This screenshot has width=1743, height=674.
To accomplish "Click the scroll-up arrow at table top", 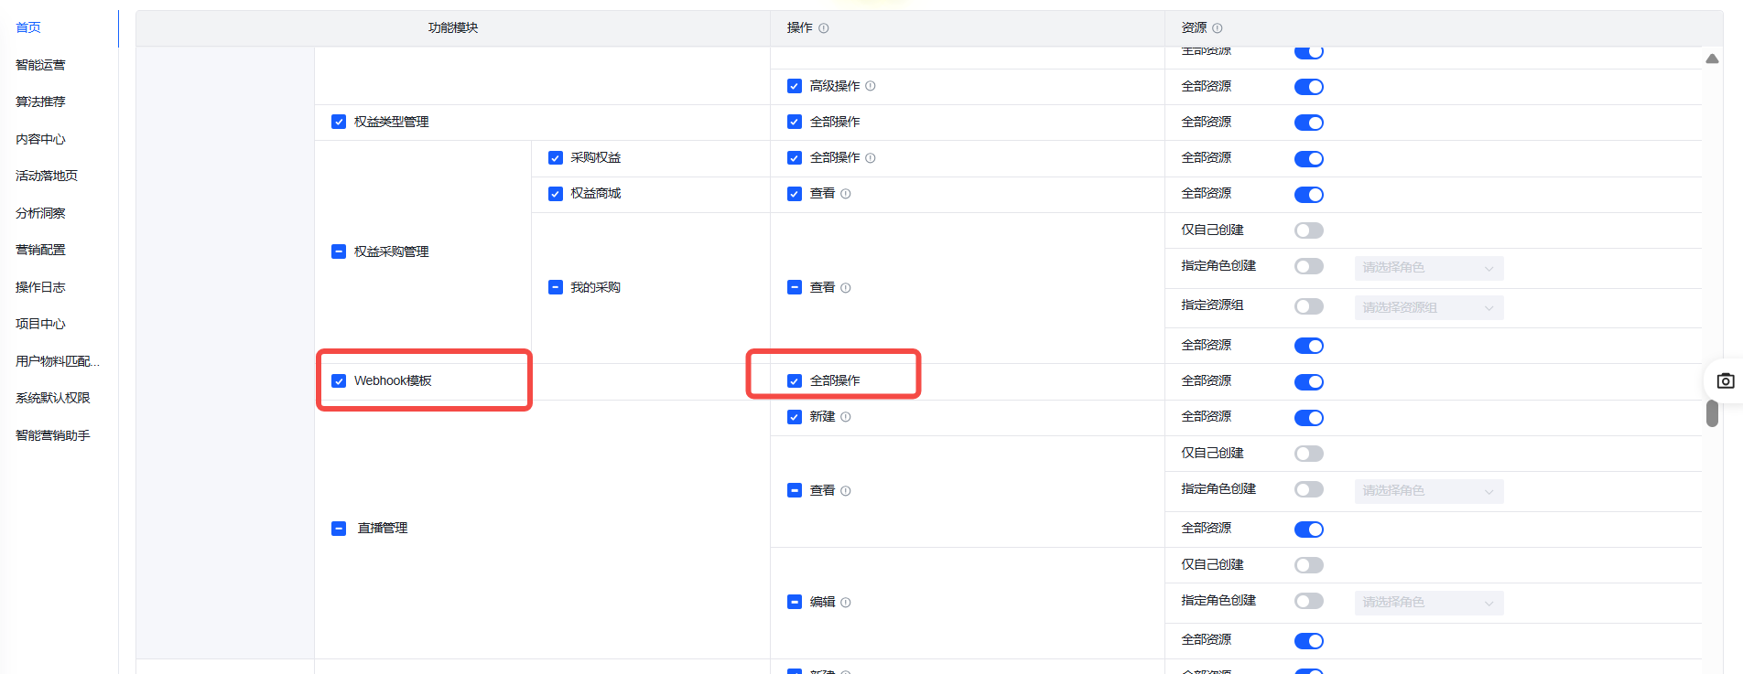I will click(x=1712, y=59).
